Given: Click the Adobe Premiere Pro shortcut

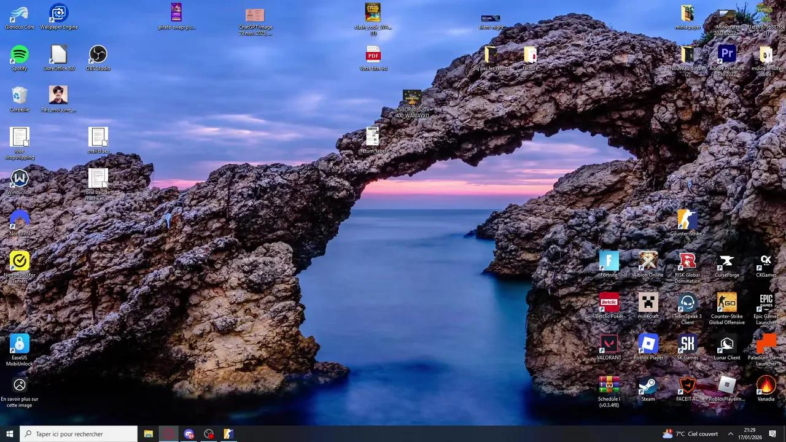Looking at the screenshot, I should pos(726,55).
